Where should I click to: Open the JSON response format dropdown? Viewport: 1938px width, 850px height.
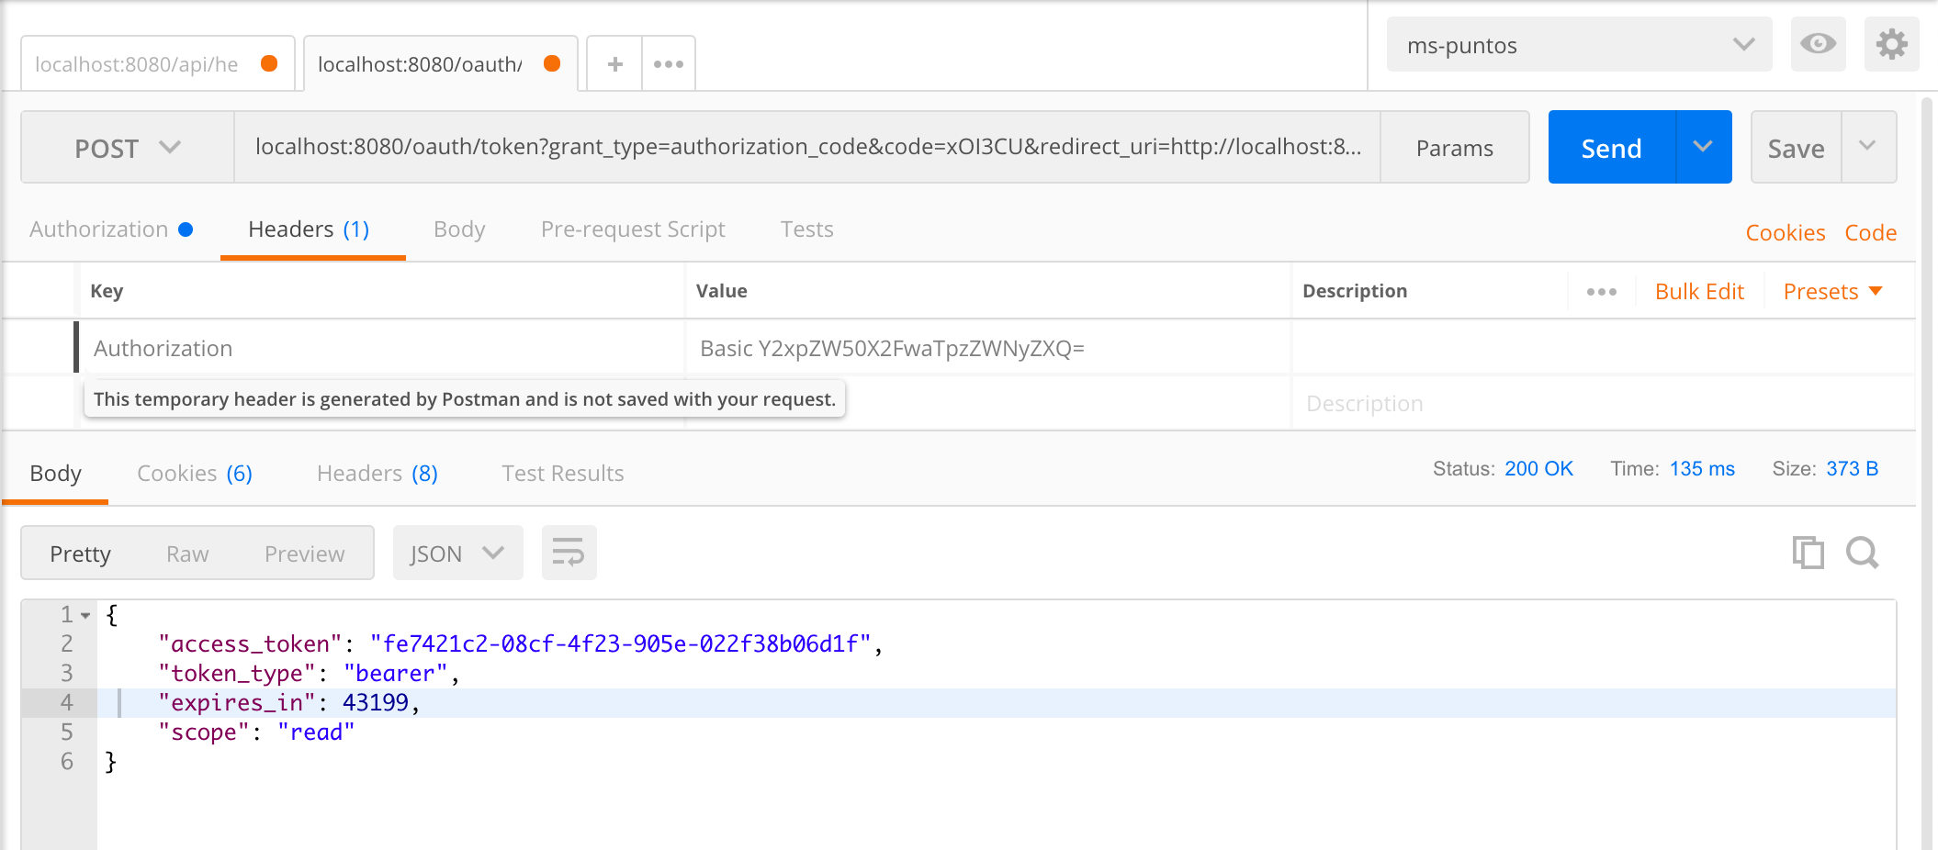point(457,553)
